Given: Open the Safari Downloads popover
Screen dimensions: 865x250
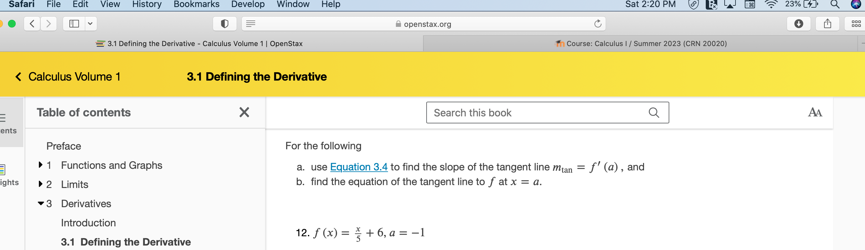Looking at the screenshot, I should point(798,23).
